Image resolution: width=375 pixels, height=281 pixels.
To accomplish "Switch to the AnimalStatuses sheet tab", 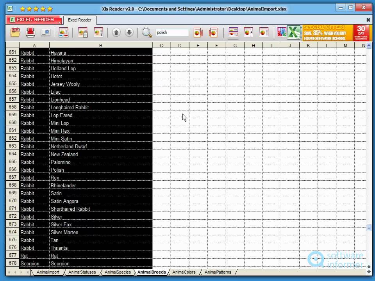I will click(82, 272).
